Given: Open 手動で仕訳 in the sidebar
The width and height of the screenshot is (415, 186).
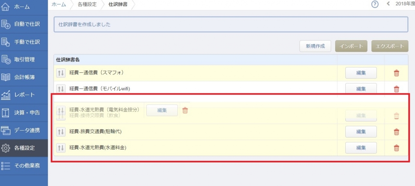Looking at the screenshot, I should tap(24, 42).
